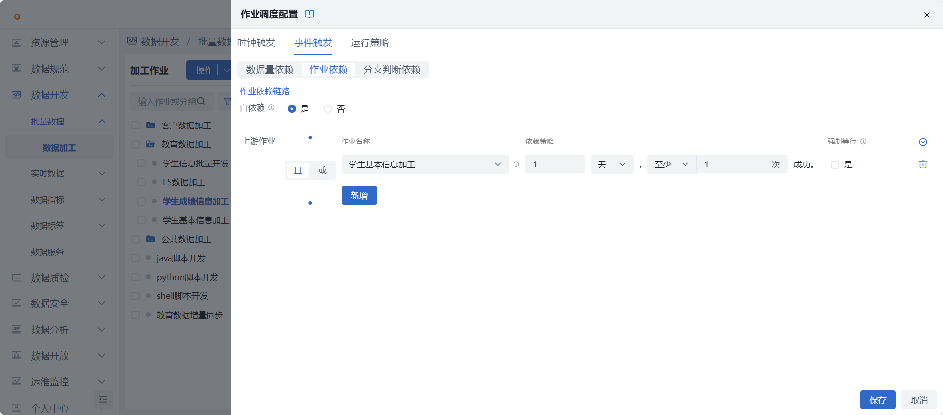Select the 学生成绩信息加工 job row
Image resolution: width=943 pixels, height=415 pixels.
(195, 201)
